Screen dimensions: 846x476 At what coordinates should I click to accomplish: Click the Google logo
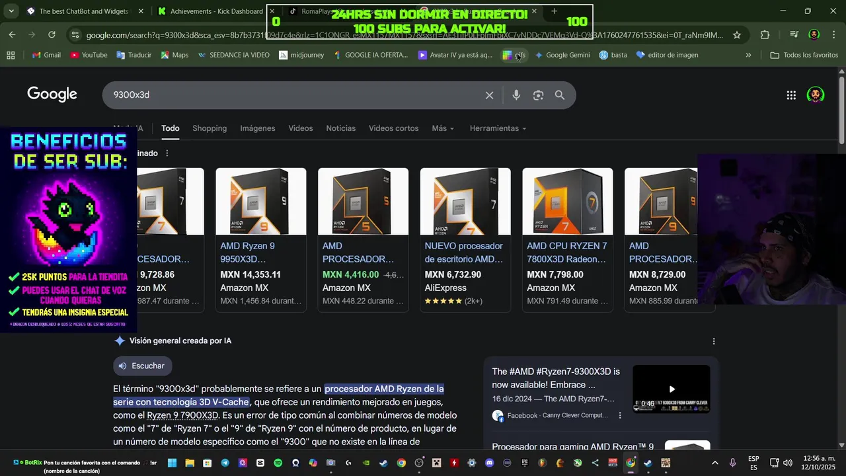[x=52, y=95]
